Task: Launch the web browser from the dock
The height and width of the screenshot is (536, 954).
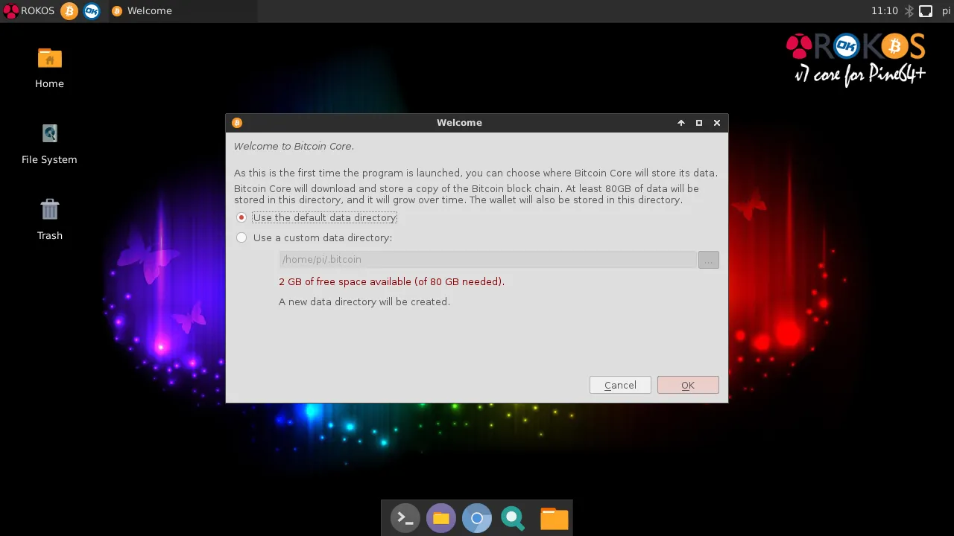Action: (x=477, y=518)
